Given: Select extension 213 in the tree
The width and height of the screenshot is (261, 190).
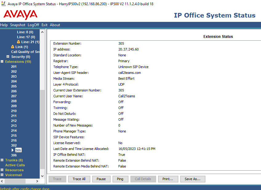Looking at the screenshot, I should 14,126.
